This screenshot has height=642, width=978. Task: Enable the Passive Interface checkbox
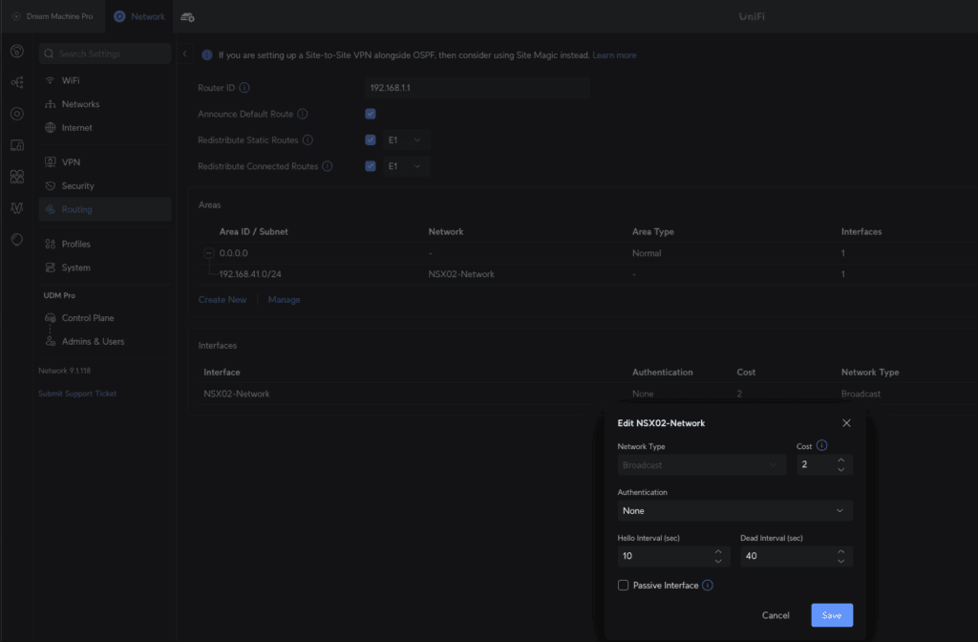tap(623, 585)
